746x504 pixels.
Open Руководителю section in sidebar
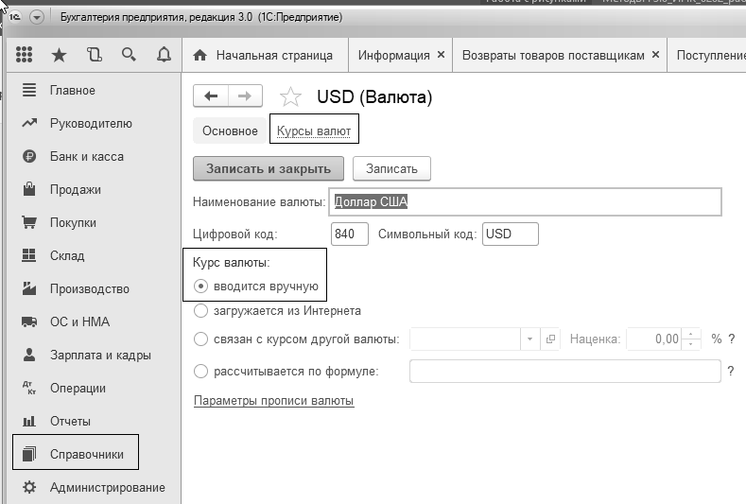point(94,123)
